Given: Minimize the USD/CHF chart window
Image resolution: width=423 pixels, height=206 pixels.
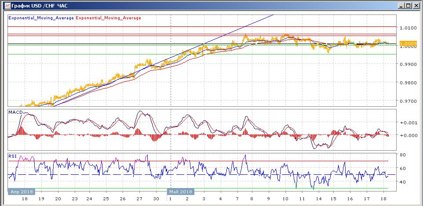Looking at the screenshot, I should click(x=401, y=5).
